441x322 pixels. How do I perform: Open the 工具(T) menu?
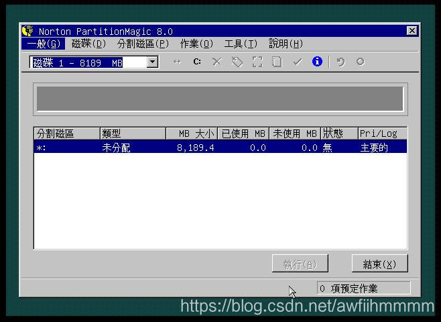(x=241, y=44)
